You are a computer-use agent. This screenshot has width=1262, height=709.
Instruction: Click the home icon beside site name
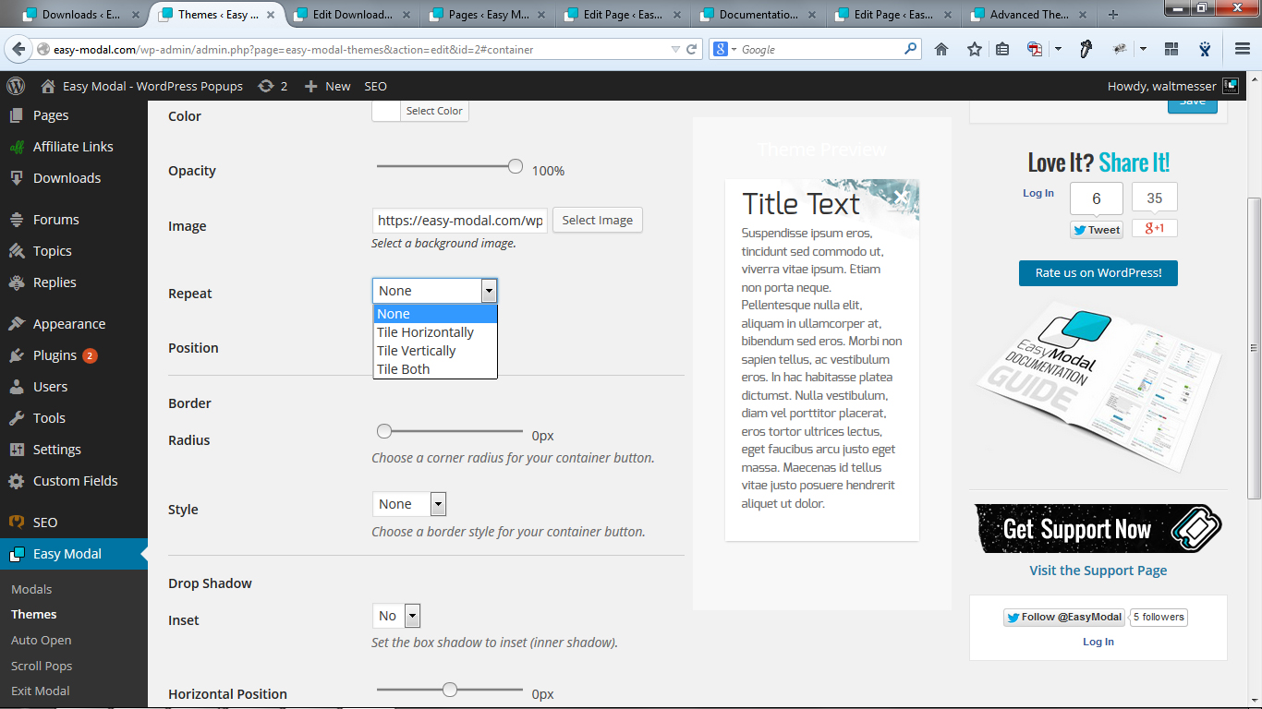48,86
